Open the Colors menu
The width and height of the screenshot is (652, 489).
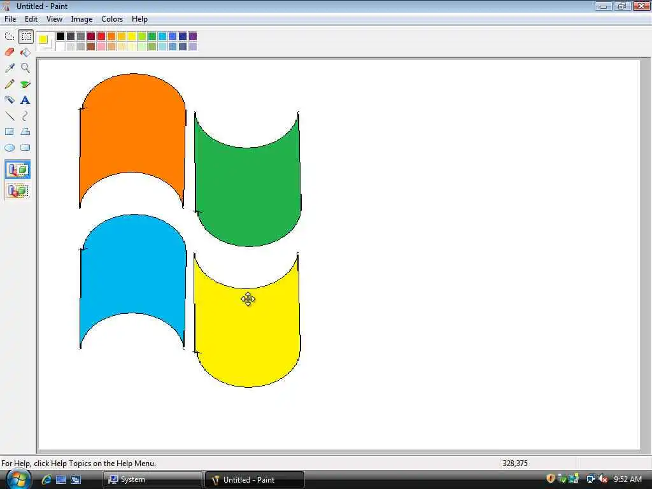(x=112, y=19)
